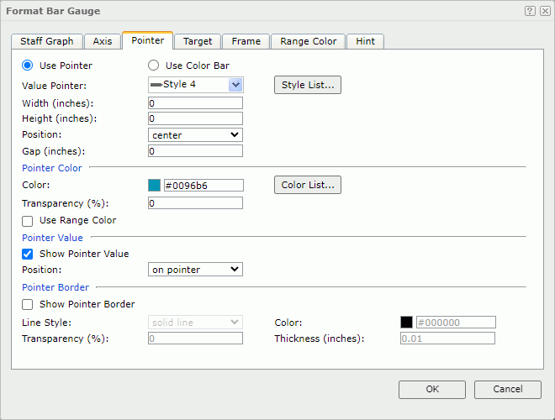Show the Hint tab

365,41
